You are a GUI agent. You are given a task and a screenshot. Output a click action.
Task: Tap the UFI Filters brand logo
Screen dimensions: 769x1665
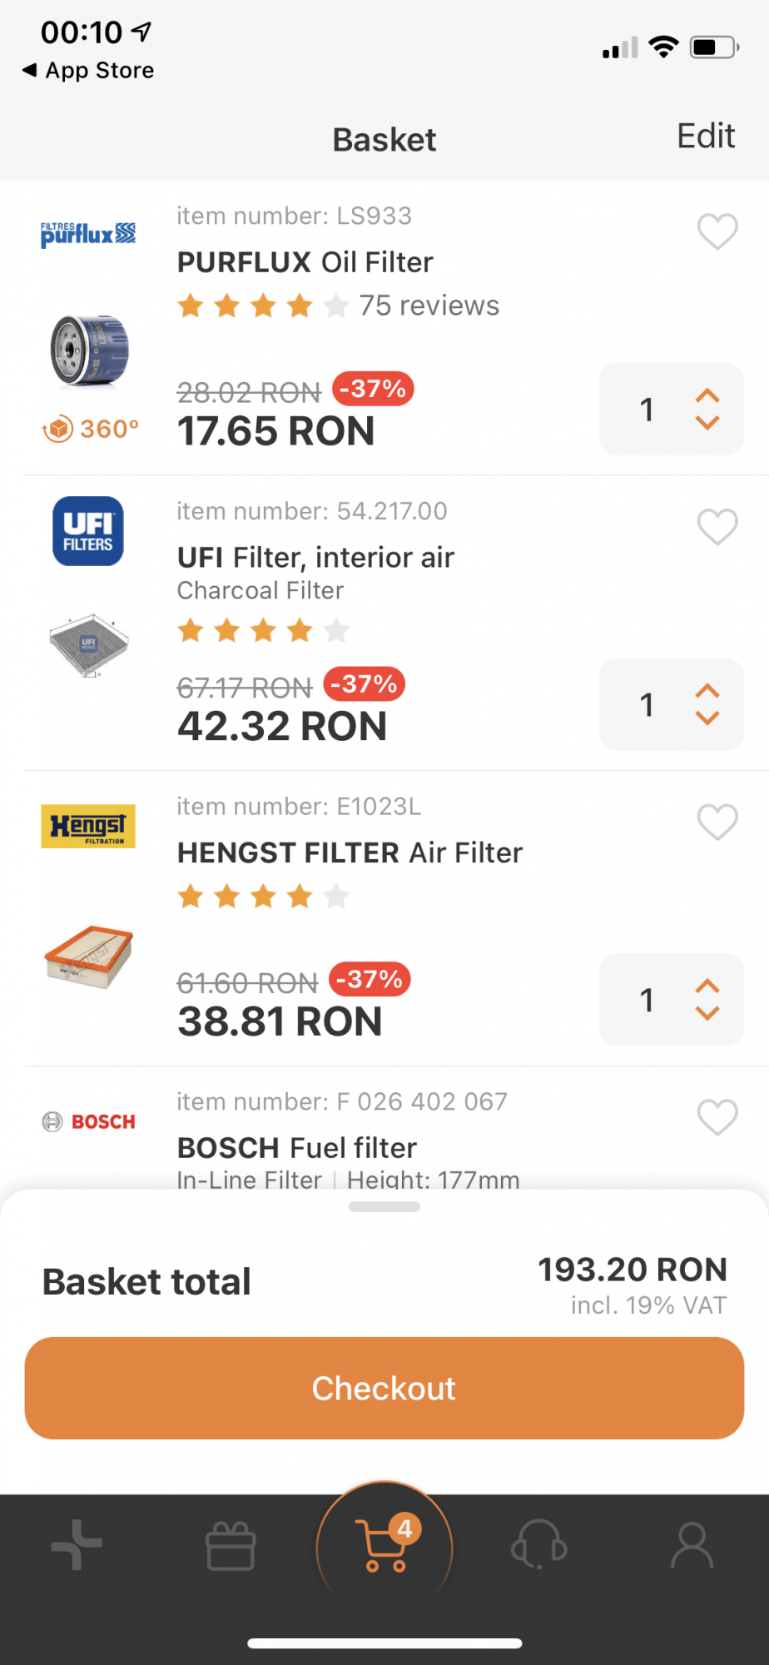(88, 531)
